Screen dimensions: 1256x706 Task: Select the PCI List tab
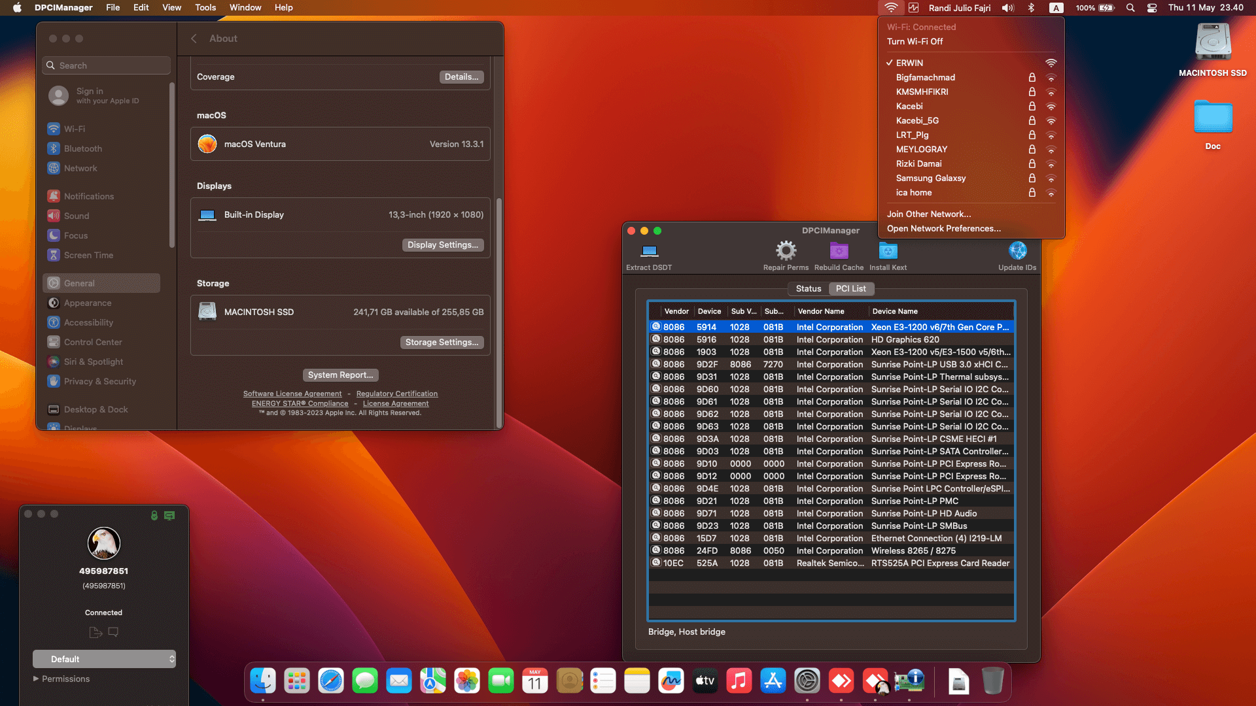pos(850,288)
